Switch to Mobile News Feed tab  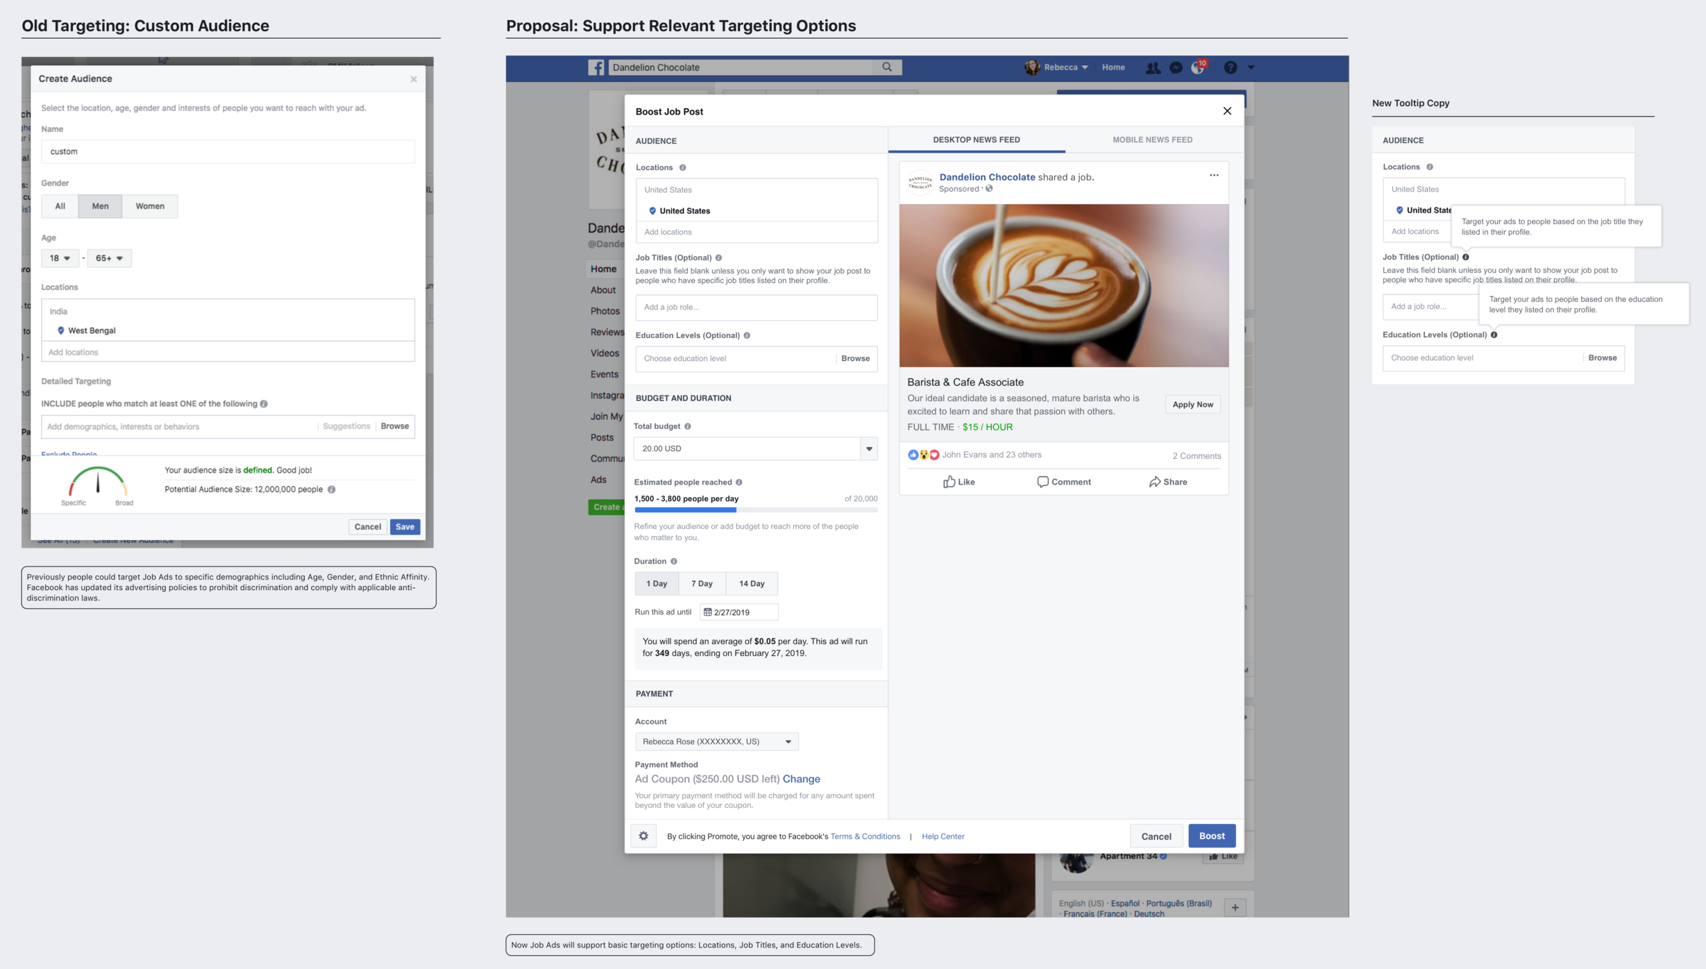click(x=1152, y=140)
